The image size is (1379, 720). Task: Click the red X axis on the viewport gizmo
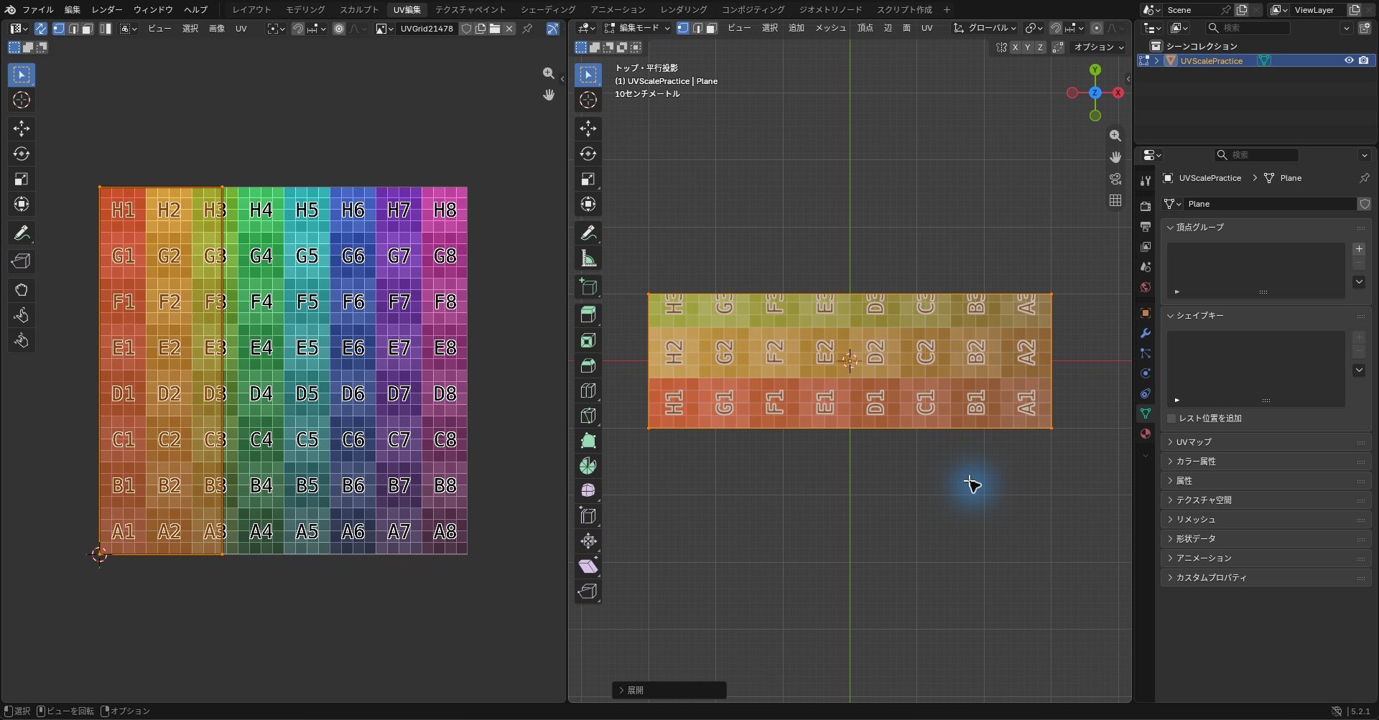[1118, 93]
